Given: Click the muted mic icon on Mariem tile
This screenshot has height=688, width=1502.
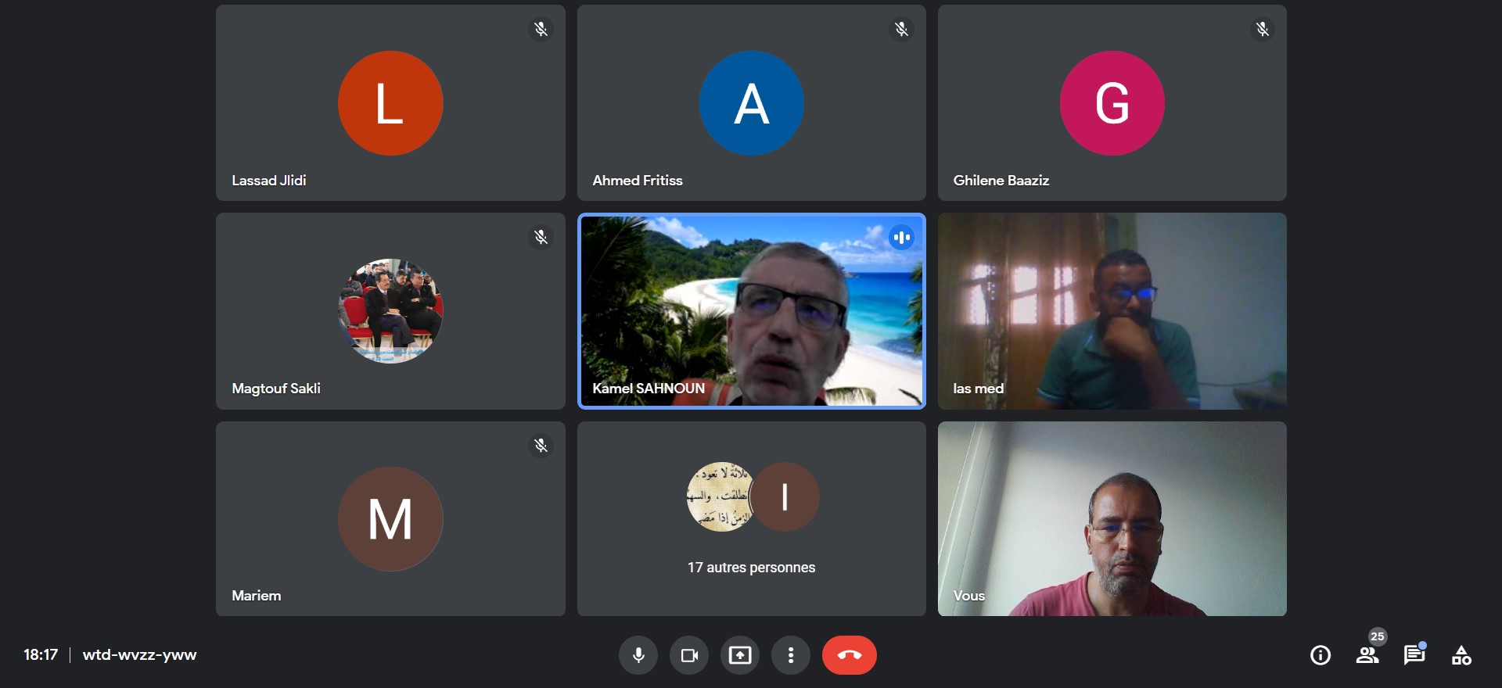Looking at the screenshot, I should tap(541, 446).
